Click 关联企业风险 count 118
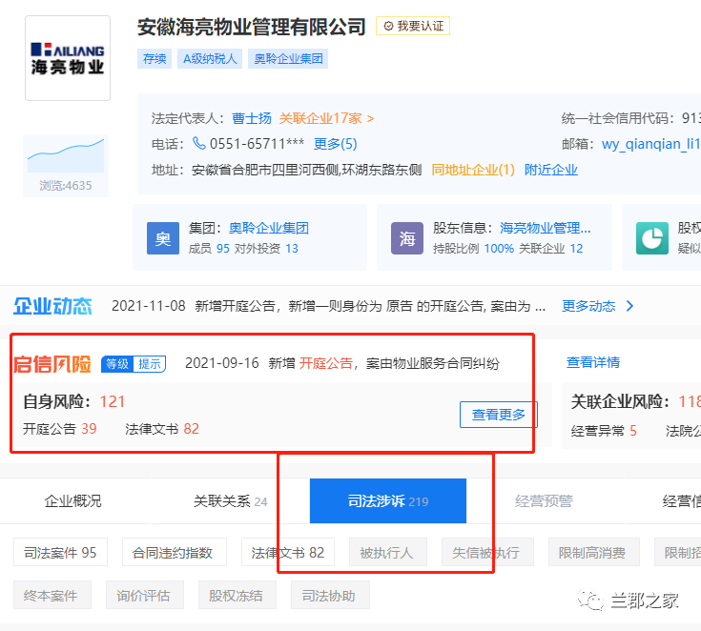 690,401
